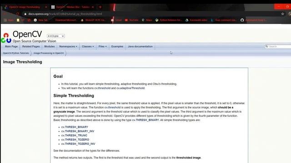Click the Open Source Computer Vision subtitle
The height and width of the screenshot is (163, 291).
coord(35,41)
